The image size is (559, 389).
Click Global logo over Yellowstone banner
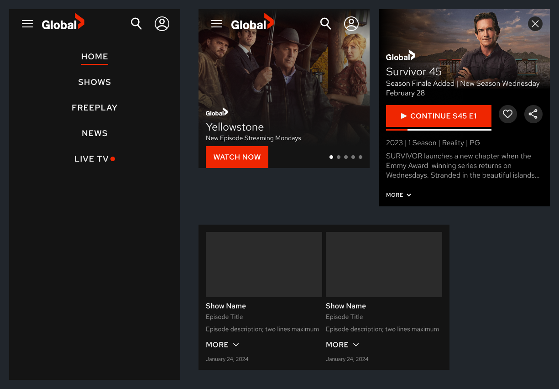pyautogui.click(x=252, y=22)
